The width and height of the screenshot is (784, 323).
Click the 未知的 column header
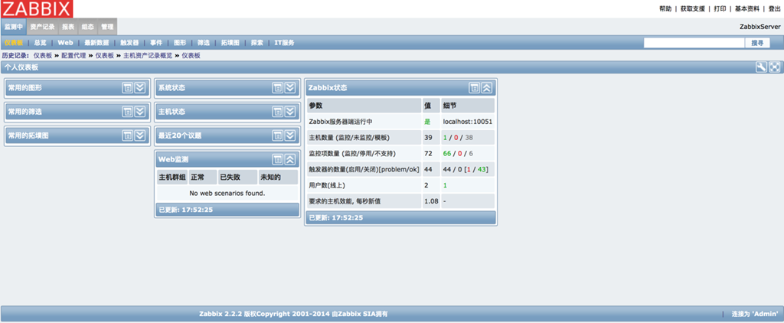click(278, 177)
